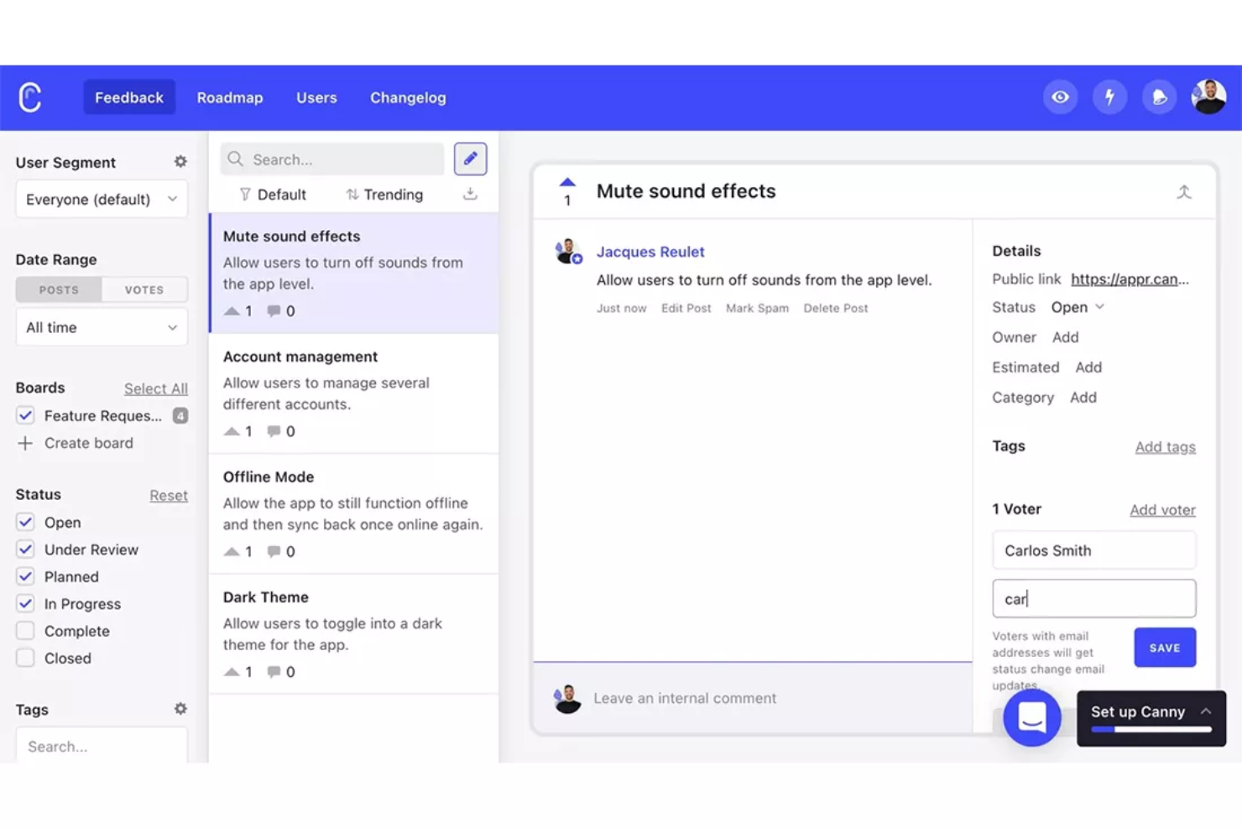The image size is (1242, 828).
Task: Select the eye icon to view as user
Action: pyautogui.click(x=1060, y=96)
